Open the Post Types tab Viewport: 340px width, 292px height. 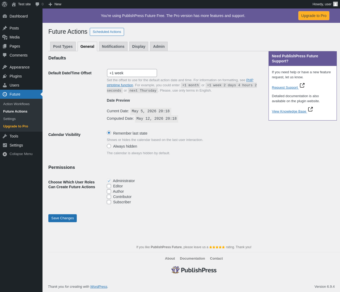click(63, 46)
